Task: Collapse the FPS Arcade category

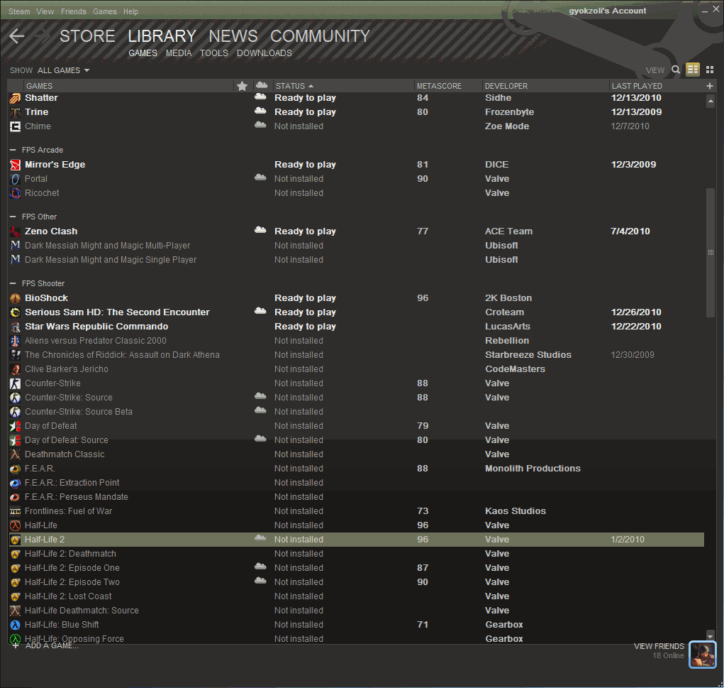Action: (13, 151)
